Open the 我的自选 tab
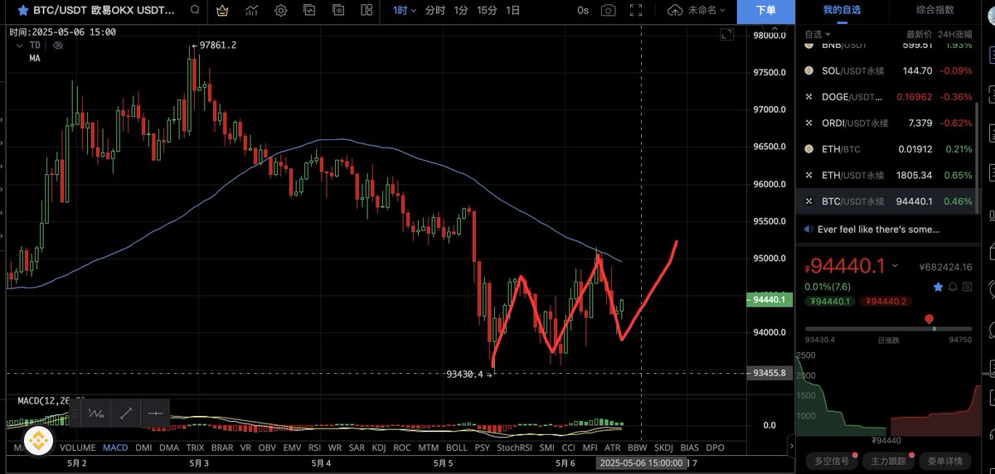This screenshot has height=474, width=995. tap(842, 10)
